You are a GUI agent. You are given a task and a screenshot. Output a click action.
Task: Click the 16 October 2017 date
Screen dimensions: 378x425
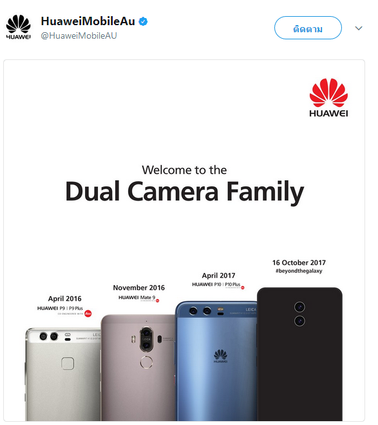[299, 262]
